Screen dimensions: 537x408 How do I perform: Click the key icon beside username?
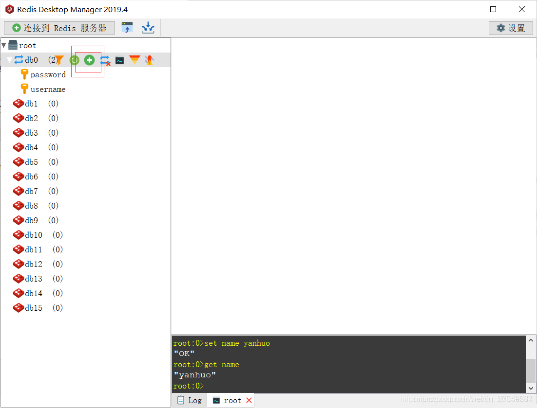click(x=24, y=89)
